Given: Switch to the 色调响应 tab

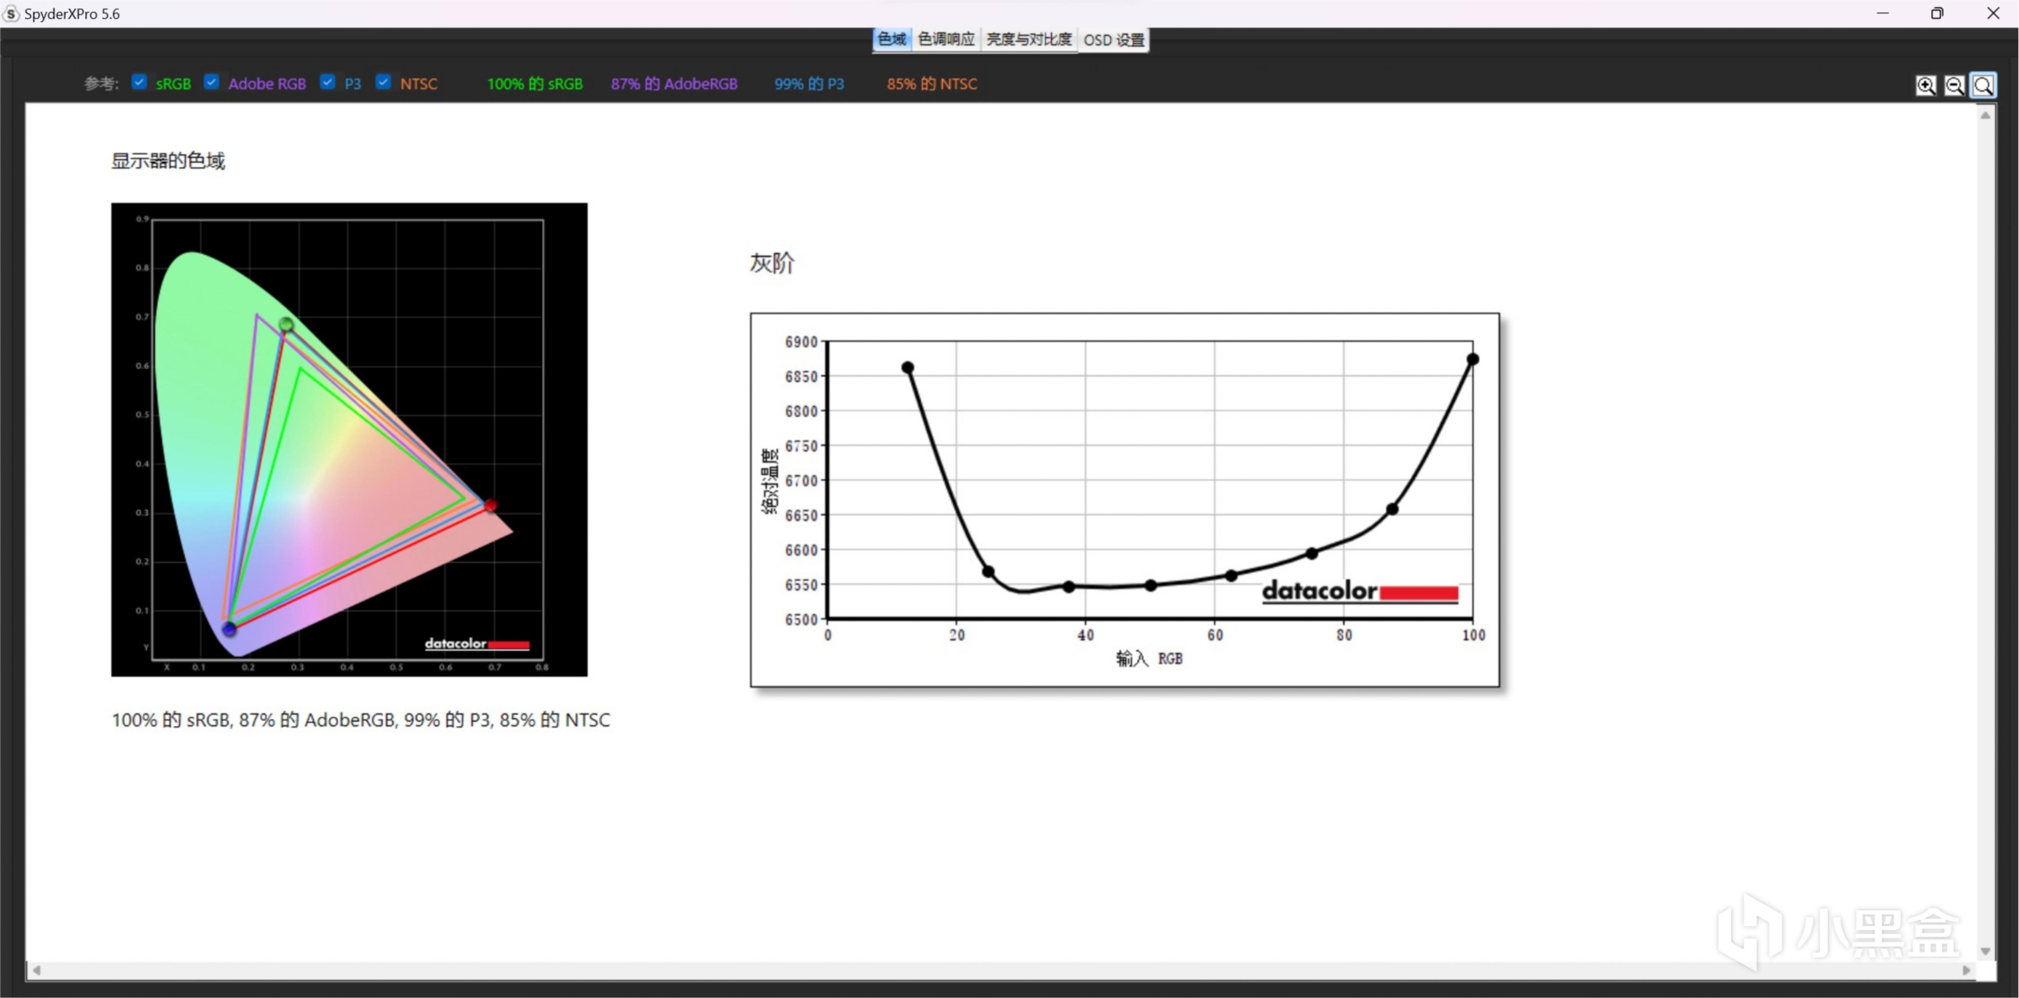Looking at the screenshot, I should pos(946,39).
